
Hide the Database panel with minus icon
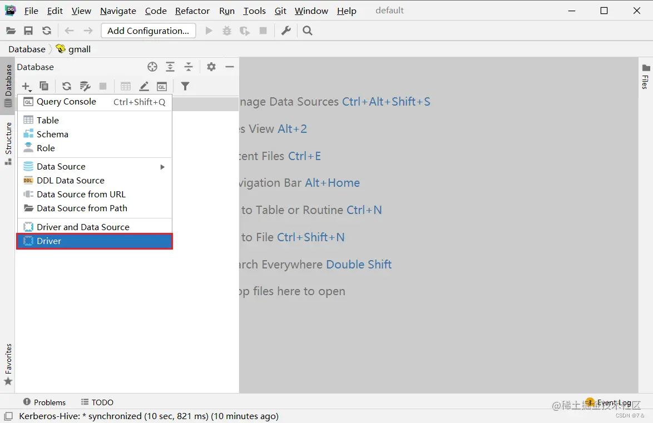coord(230,67)
